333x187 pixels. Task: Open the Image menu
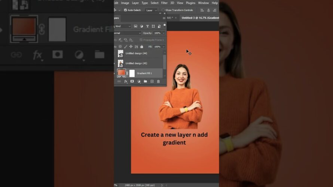pos(125,3)
